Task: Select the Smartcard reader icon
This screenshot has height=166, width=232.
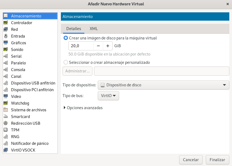Action: (x=6, y=116)
